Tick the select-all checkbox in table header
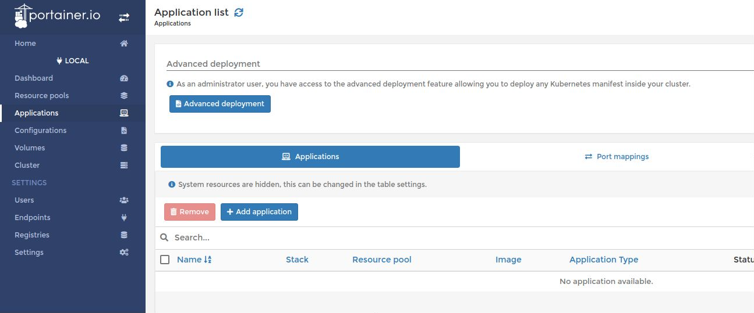 (165, 260)
